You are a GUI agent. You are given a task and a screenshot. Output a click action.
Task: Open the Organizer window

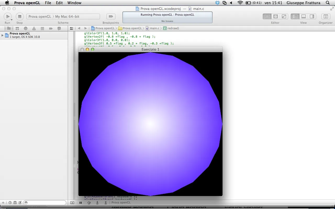click(x=326, y=16)
